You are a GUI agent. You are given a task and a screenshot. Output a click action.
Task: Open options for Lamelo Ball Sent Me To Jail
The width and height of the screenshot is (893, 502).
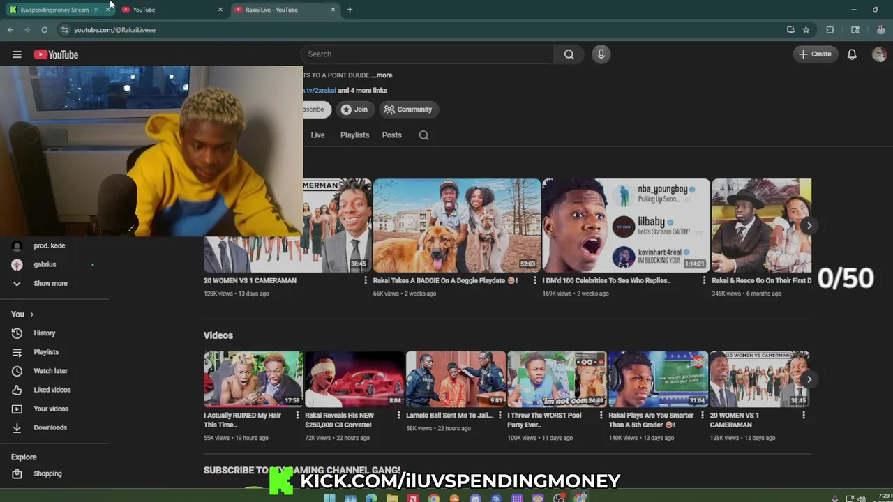click(500, 415)
